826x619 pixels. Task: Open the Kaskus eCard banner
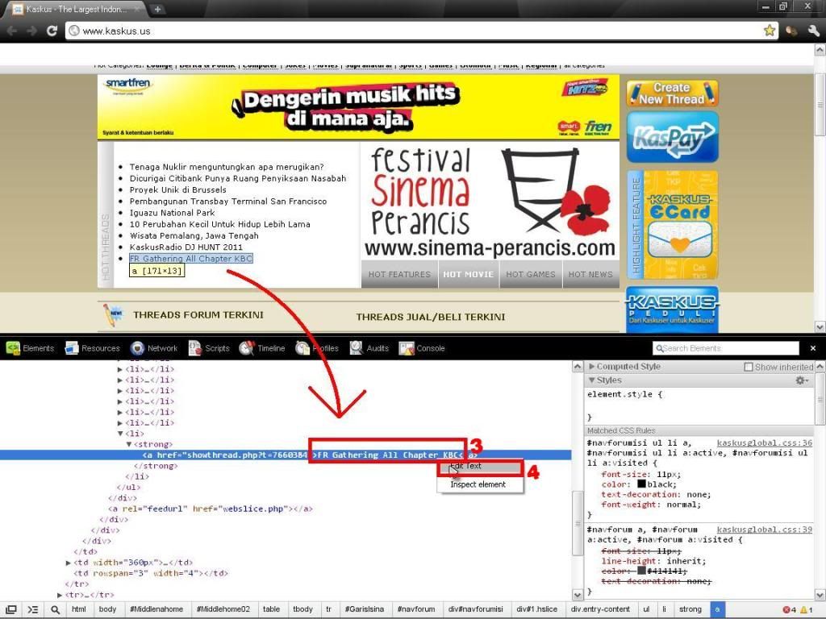click(672, 225)
